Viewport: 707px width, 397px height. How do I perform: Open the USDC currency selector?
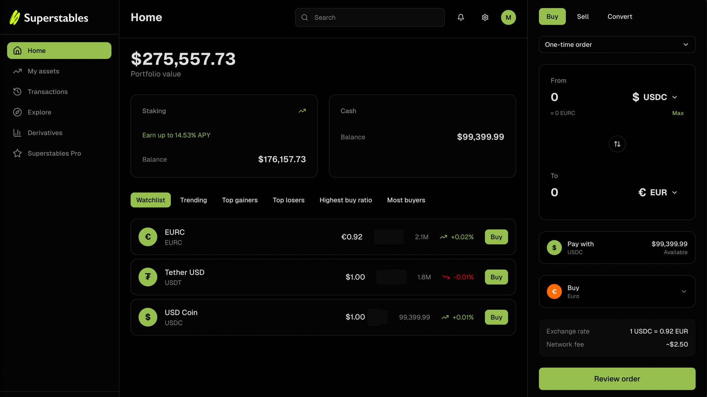[x=655, y=97]
